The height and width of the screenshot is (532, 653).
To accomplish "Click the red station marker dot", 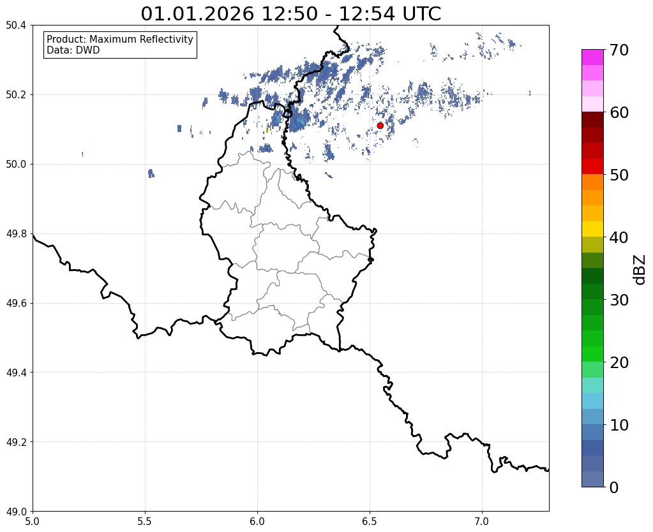I will 380,126.
